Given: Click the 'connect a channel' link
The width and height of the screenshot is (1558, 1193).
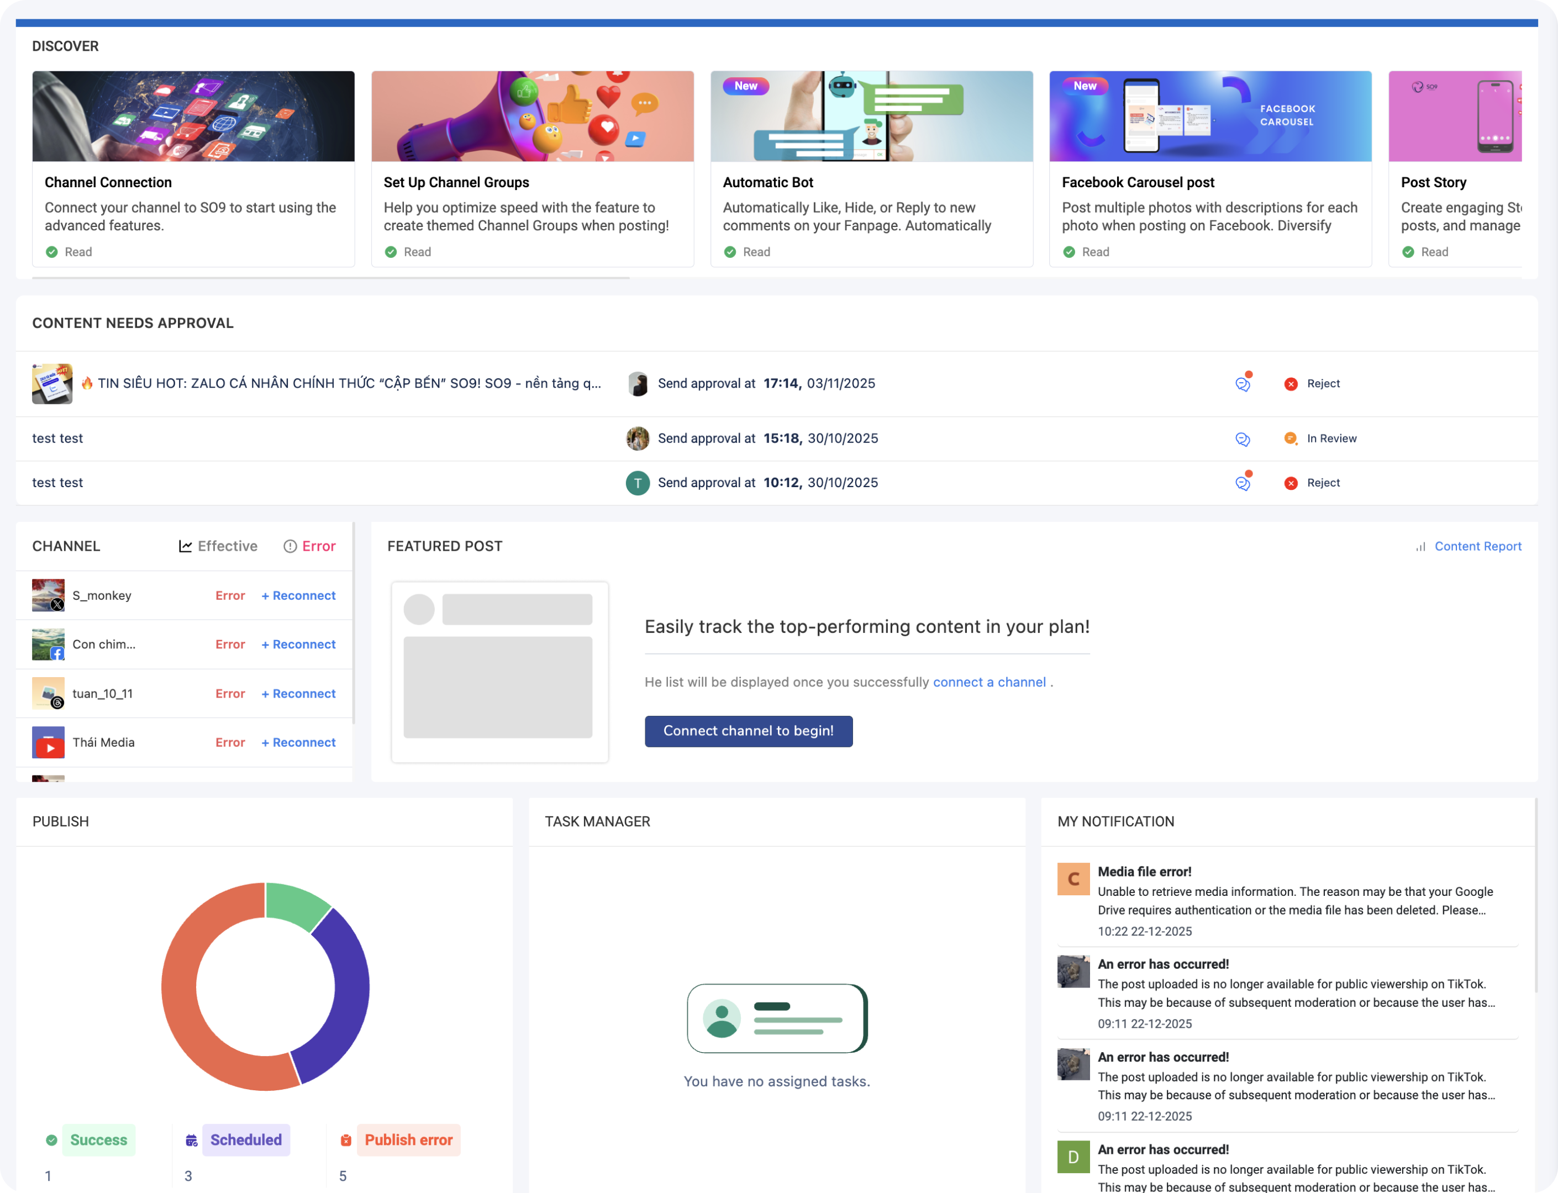Looking at the screenshot, I should (x=989, y=682).
